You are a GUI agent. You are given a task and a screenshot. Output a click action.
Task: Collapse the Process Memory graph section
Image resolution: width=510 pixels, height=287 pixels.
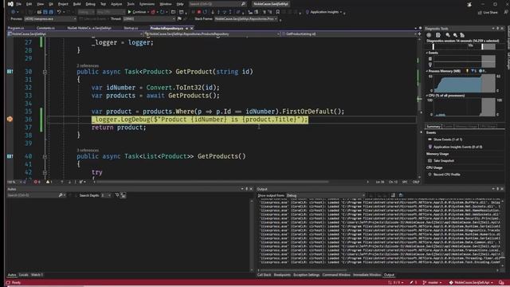coord(427,71)
